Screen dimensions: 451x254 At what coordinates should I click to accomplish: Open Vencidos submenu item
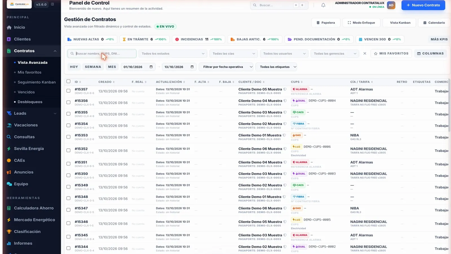(26, 92)
